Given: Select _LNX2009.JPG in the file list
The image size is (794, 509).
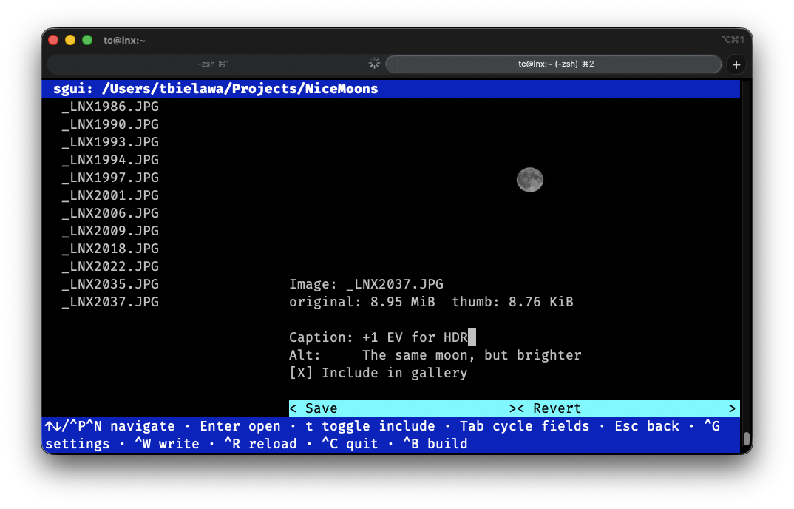Looking at the screenshot, I should (110, 231).
